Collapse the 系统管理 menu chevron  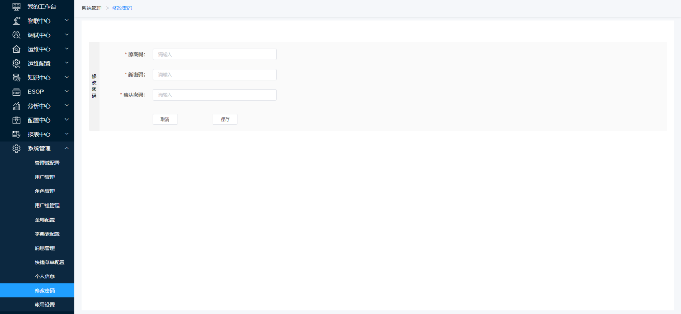[67, 148]
